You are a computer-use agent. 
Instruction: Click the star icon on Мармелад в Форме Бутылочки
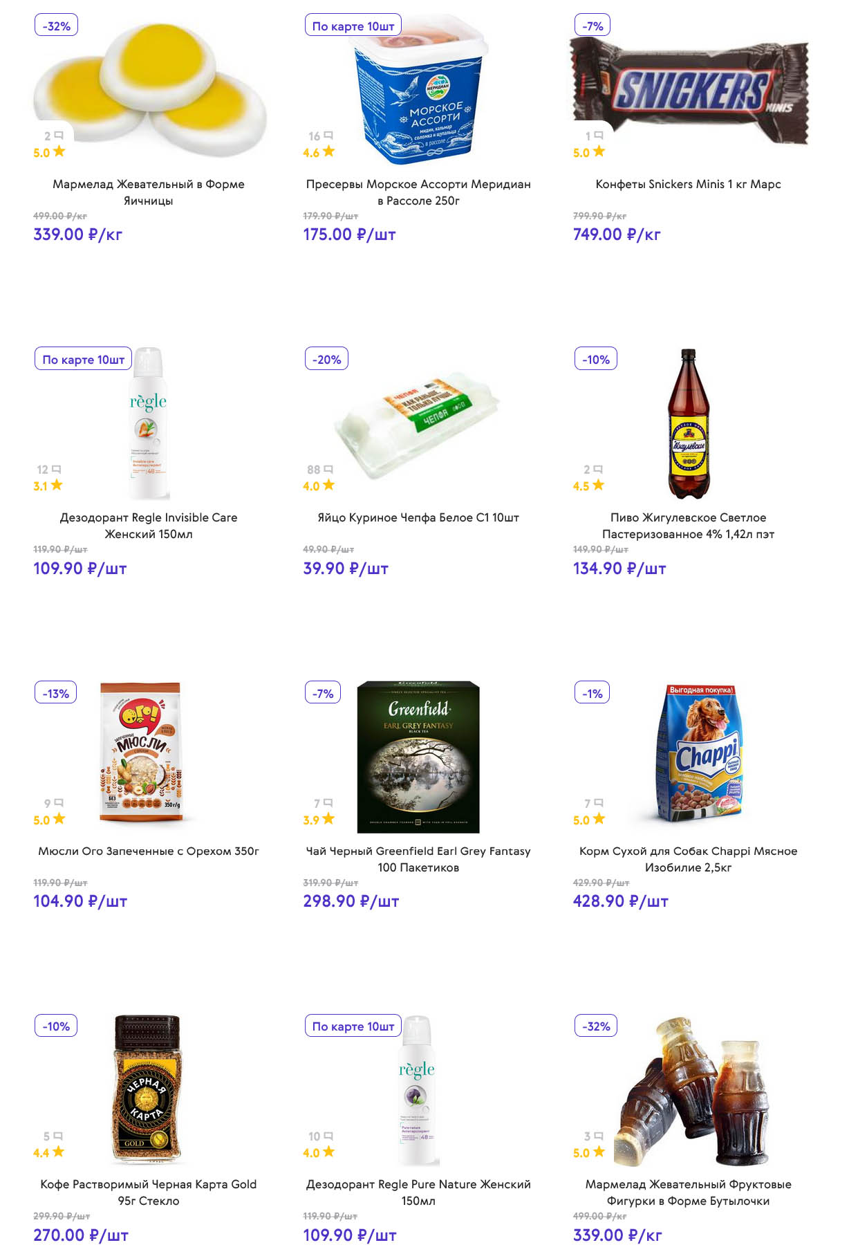point(599,1152)
